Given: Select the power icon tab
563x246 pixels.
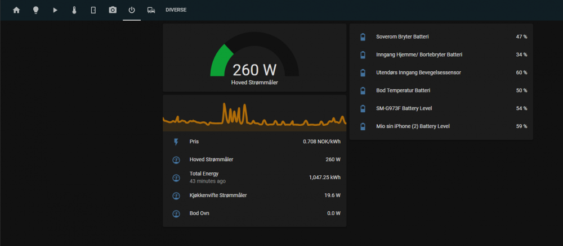Looking at the screenshot, I should click(x=132, y=10).
